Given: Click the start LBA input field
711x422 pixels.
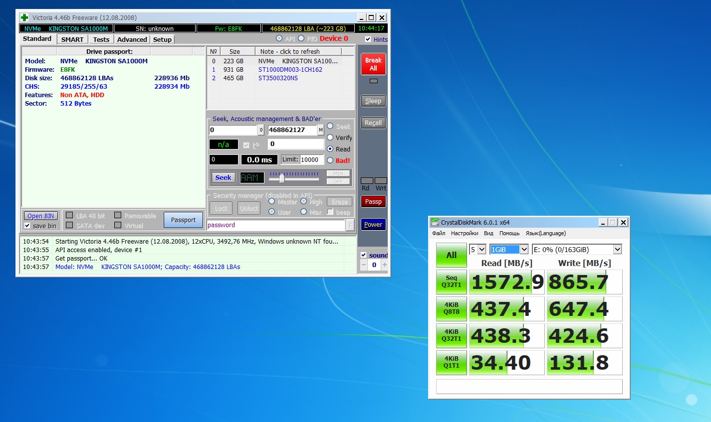Looking at the screenshot, I should 233,130.
